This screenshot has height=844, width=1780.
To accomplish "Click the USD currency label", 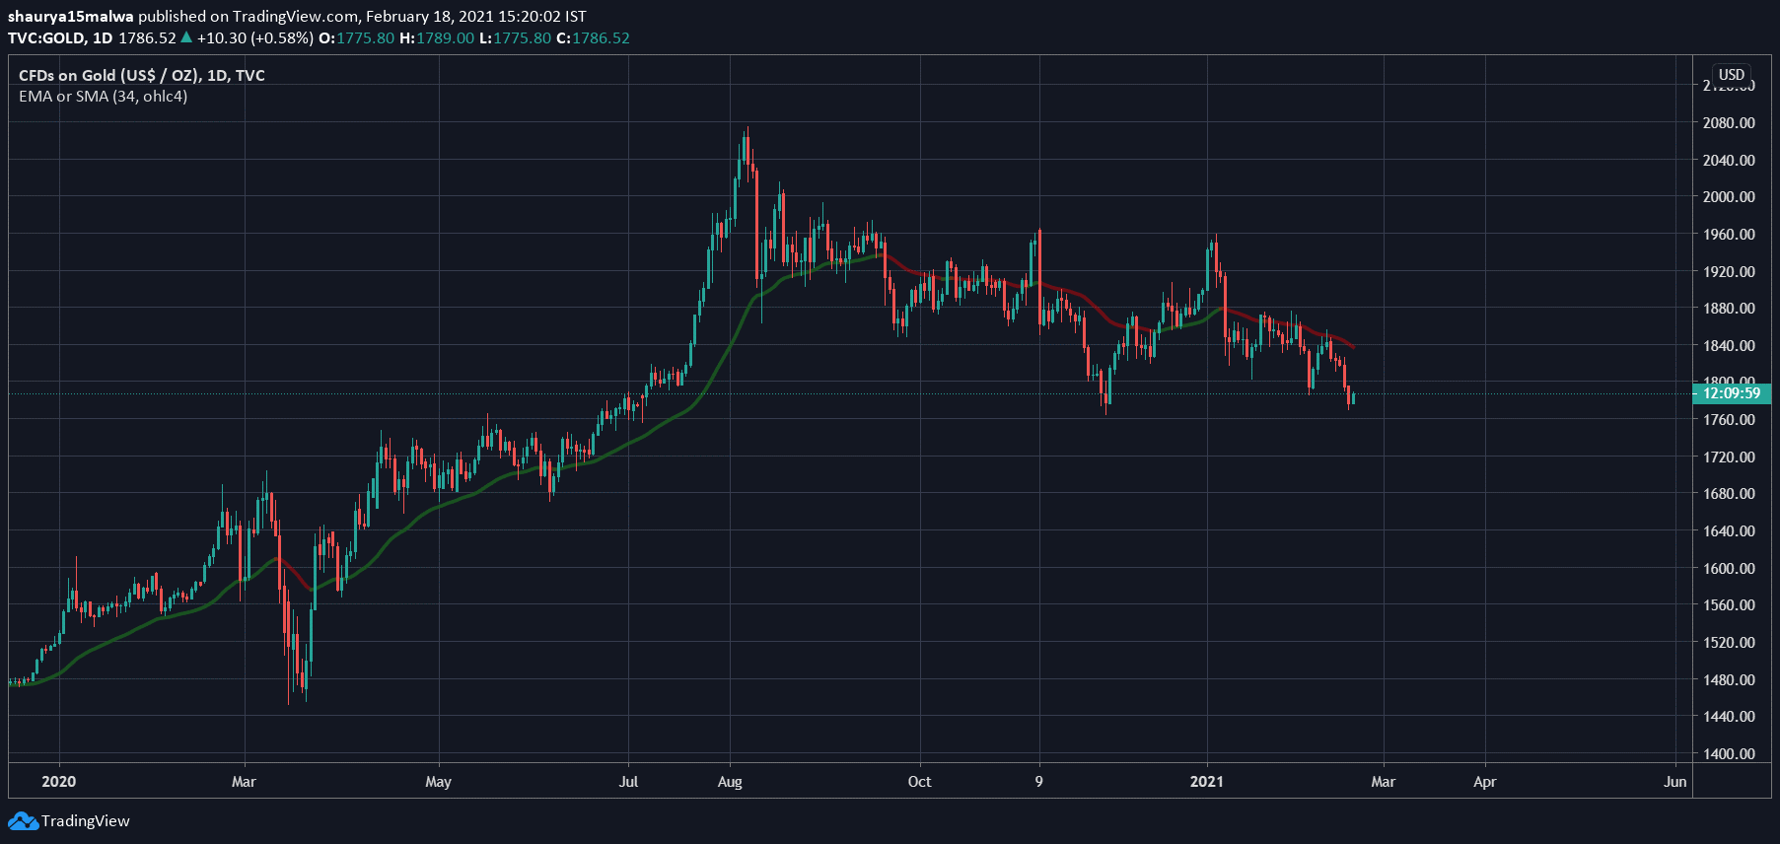I will pos(1732,75).
